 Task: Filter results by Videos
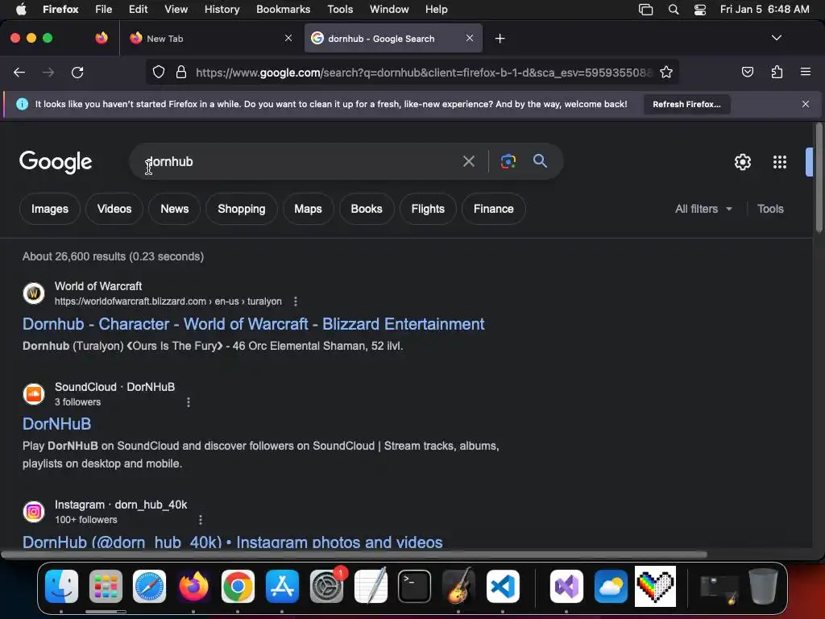(x=114, y=209)
